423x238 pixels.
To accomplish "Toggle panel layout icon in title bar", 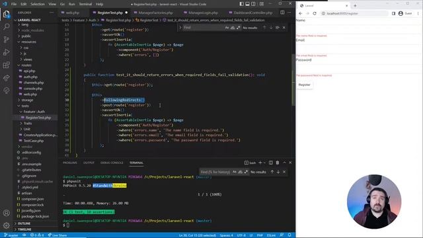I will (247, 4).
